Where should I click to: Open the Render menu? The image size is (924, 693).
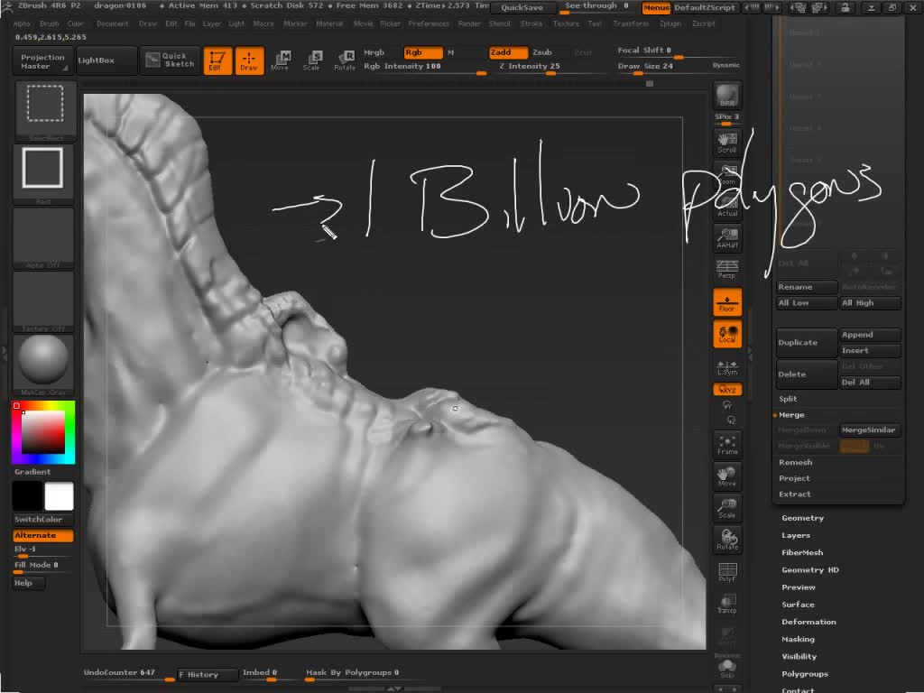469,23
